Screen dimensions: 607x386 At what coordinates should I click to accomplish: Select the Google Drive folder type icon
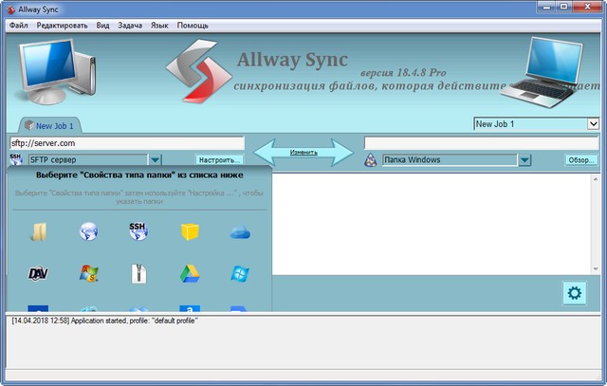190,274
